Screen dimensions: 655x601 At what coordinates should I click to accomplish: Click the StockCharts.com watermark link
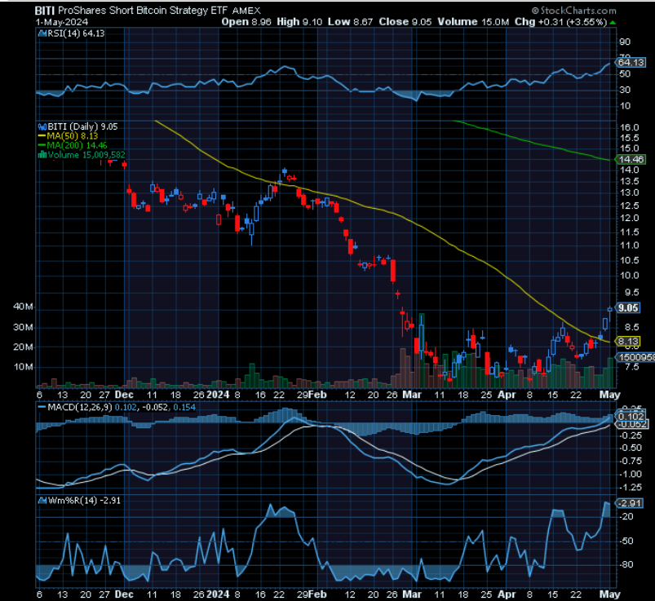(x=609, y=11)
